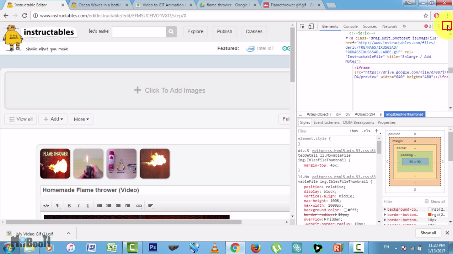The image size is (453, 254).
Task: Reload the current page
Action: coord(25,16)
